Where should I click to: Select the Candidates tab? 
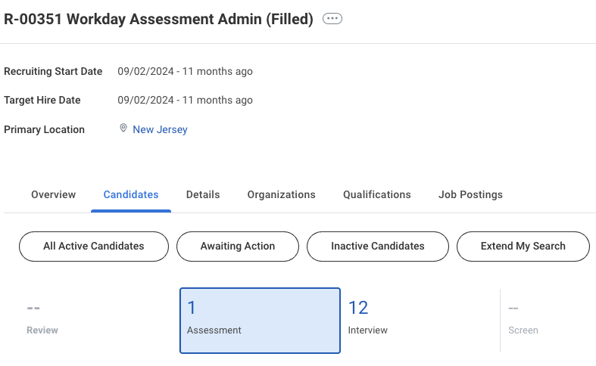click(131, 194)
